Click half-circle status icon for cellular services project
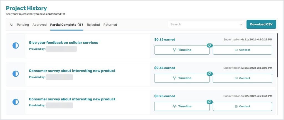The width and height of the screenshot is (284, 120). (x=16, y=46)
